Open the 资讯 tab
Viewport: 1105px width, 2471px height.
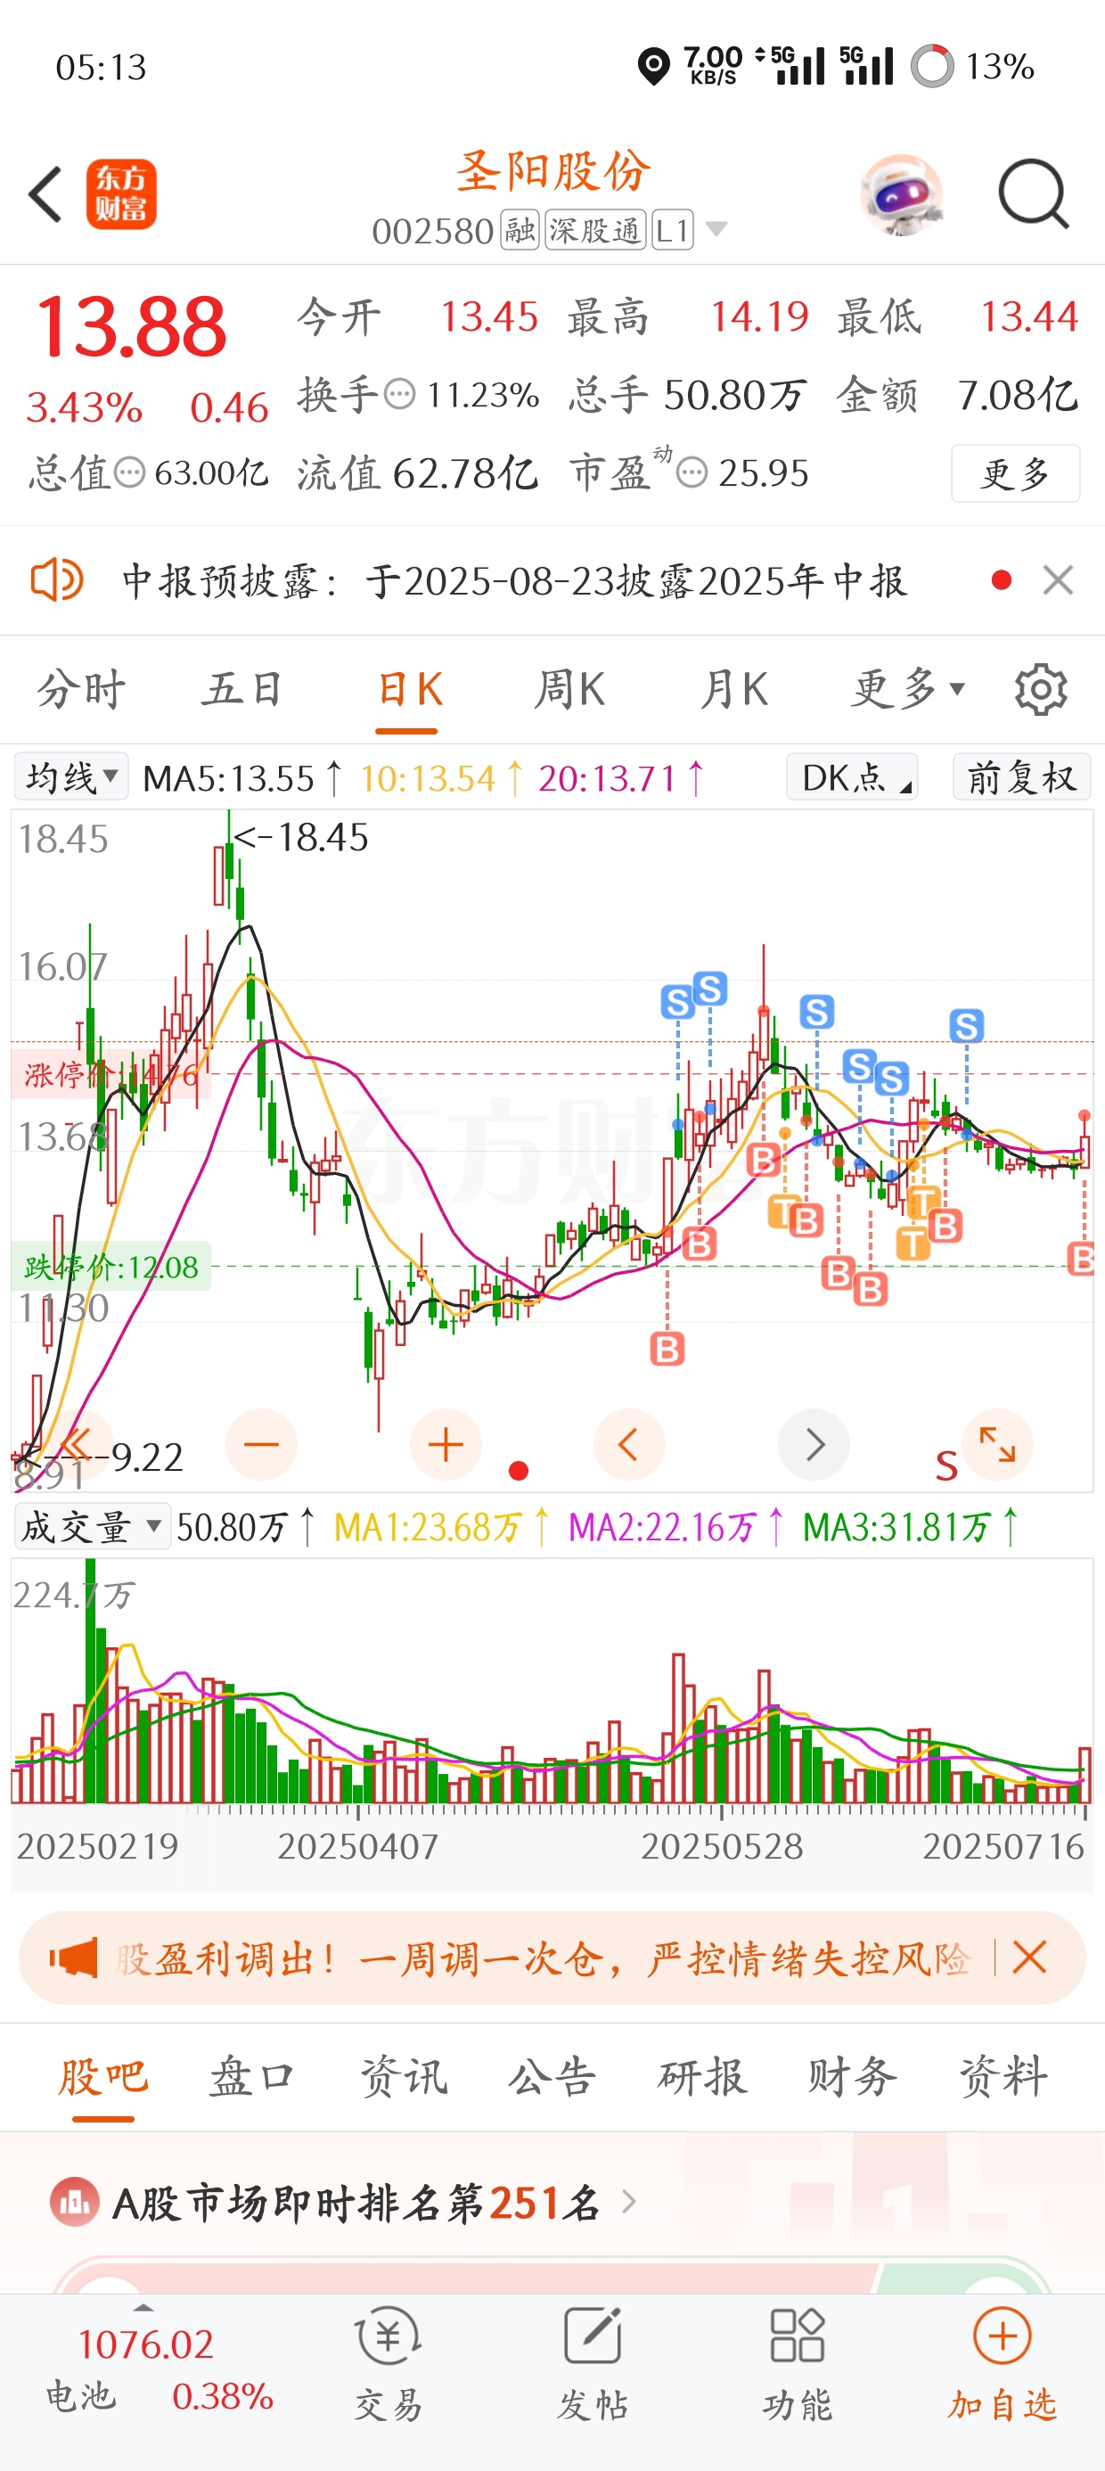coord(403,2077)
